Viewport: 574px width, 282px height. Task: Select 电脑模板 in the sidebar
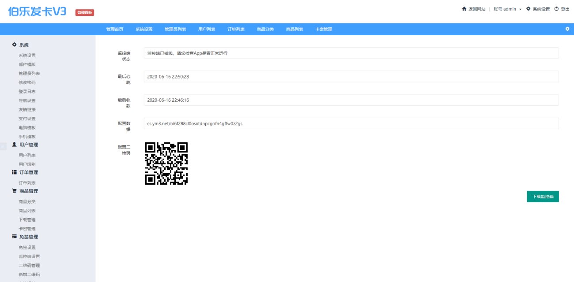[27, 128]
